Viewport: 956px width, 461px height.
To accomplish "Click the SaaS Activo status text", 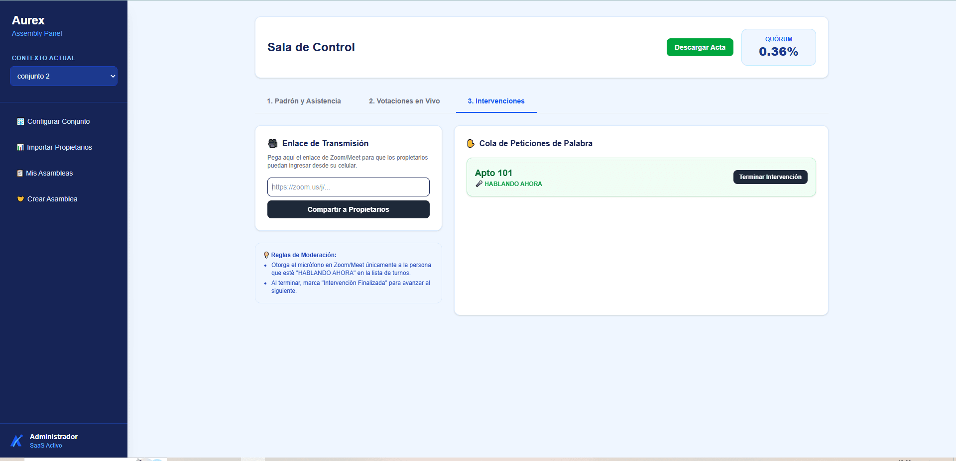I will 46,446.
